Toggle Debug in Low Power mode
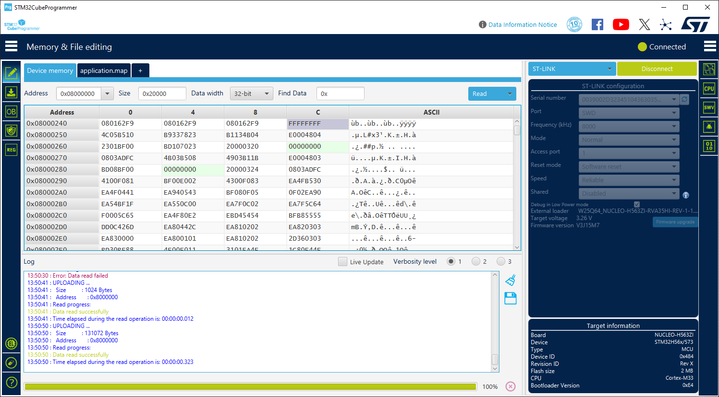This screenshot has width=719, height=397. [x=636, y=204]
